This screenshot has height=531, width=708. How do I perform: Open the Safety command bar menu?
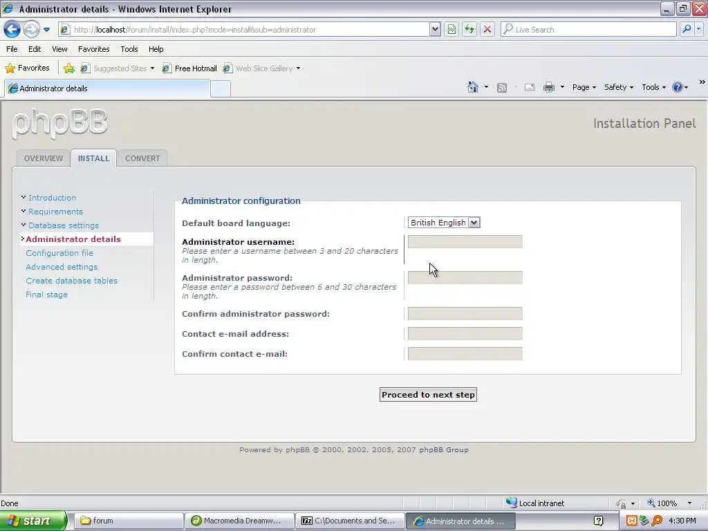619,87
